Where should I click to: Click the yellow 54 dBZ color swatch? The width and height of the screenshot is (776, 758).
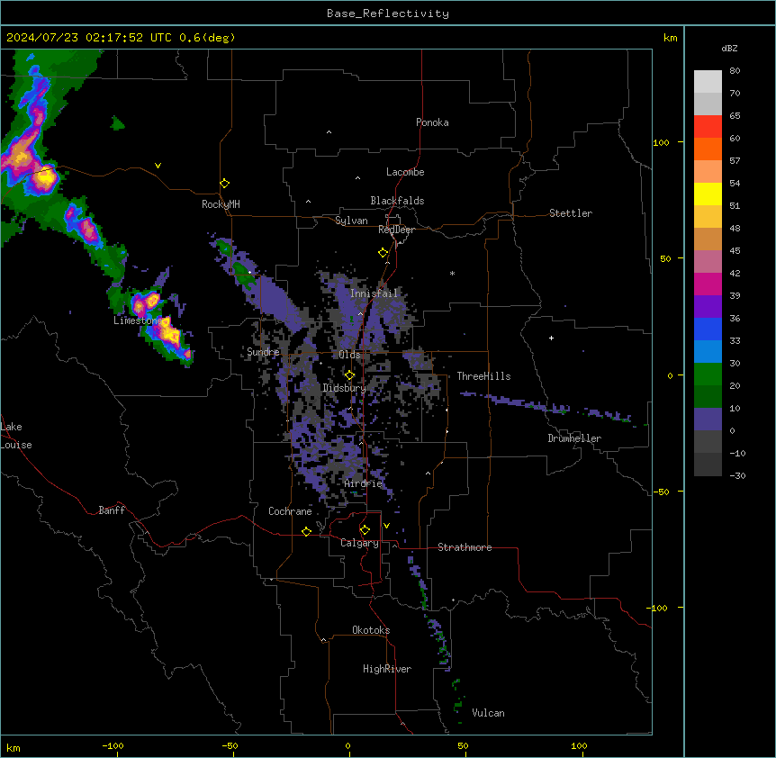pos(708,194)
